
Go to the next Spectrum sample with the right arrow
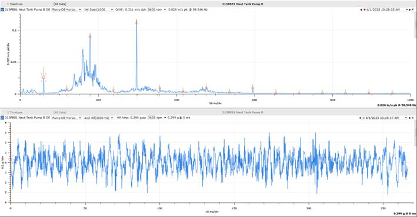click(410, 9)
